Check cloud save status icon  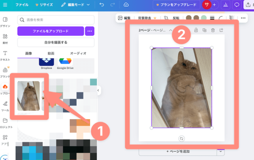pyautogui.click(x=126, y=5)
